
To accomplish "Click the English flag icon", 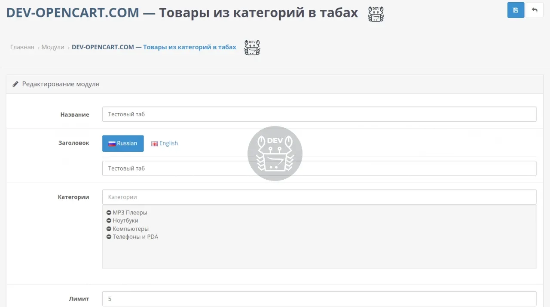I will (155, 144).
